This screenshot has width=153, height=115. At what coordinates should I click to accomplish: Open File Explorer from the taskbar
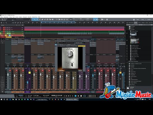point(13,99)
